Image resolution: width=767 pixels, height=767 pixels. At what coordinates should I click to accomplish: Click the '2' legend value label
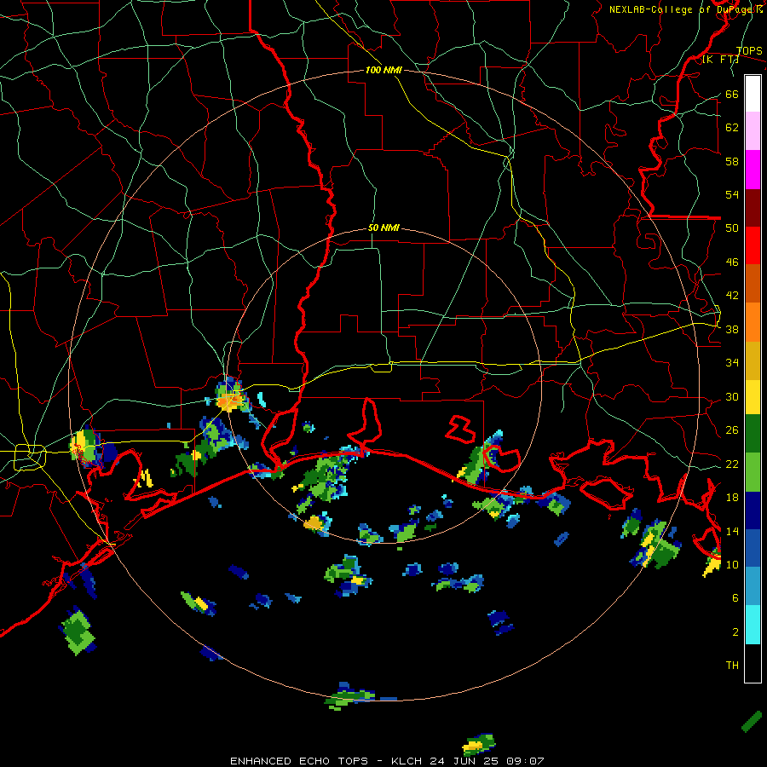point(735,632)
